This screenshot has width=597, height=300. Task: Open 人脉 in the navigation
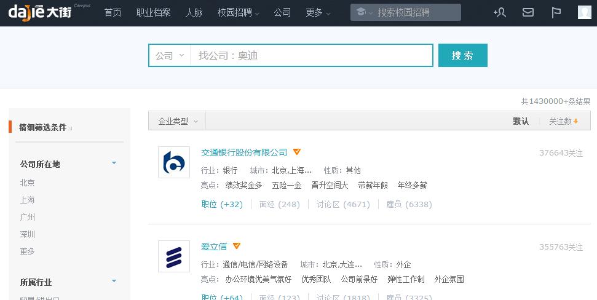point(194,12)
